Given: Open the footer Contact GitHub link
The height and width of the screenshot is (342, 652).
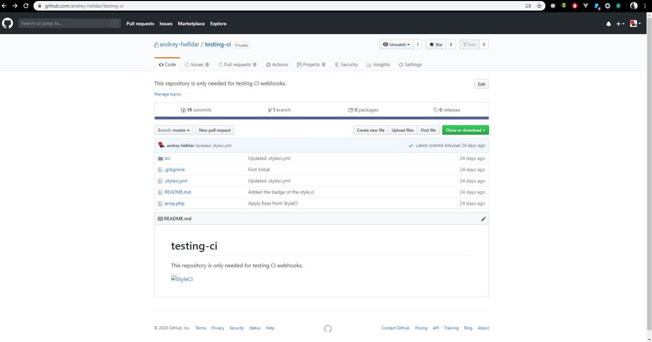Looking at the screenshot, I should [395, 328].
